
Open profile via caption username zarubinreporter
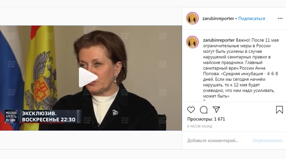click(219, 40)
